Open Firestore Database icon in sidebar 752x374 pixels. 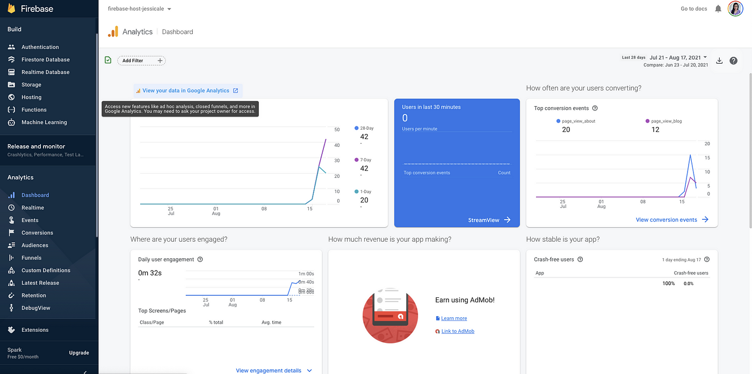pos(11,59)
